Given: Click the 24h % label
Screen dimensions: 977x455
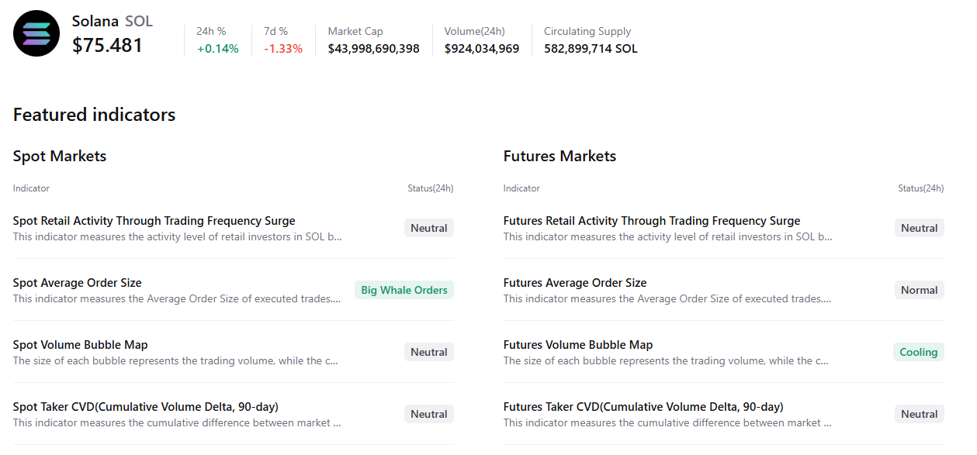Looking at the screenshot, I should tap(211, 31).
